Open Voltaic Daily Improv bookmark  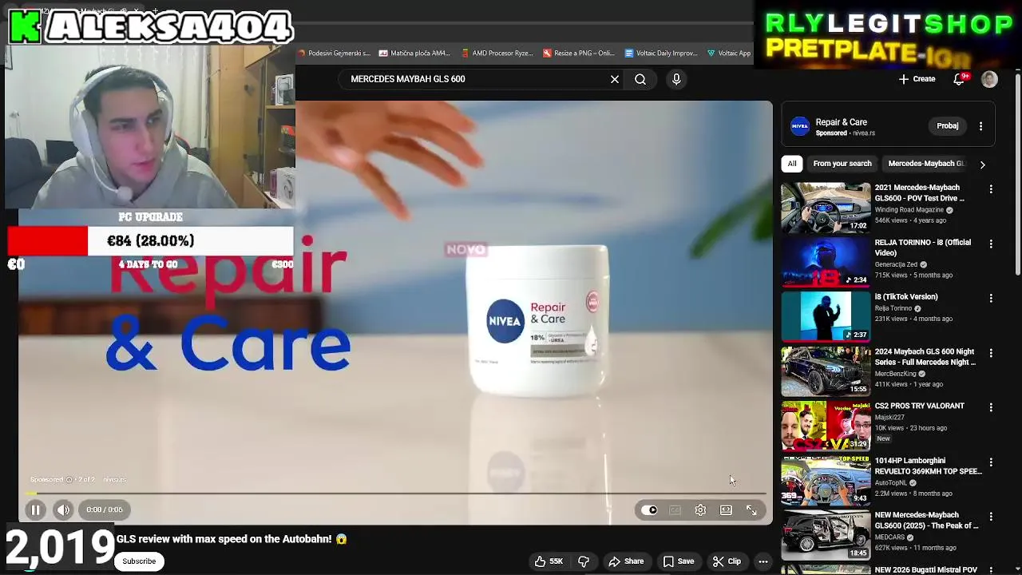661,54
